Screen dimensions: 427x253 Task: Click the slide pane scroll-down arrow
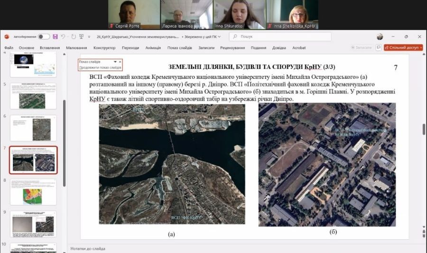(x=424, y=226)
